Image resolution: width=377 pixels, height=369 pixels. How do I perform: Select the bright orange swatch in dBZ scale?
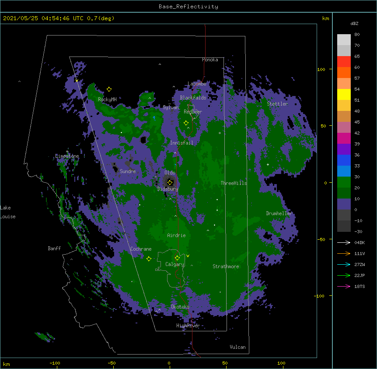344,72
